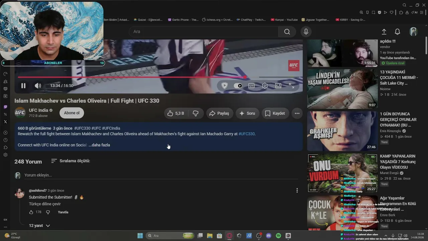Open the lichess.org bookmark
Viewport: 428px width, 241px height.
point(217,20)
